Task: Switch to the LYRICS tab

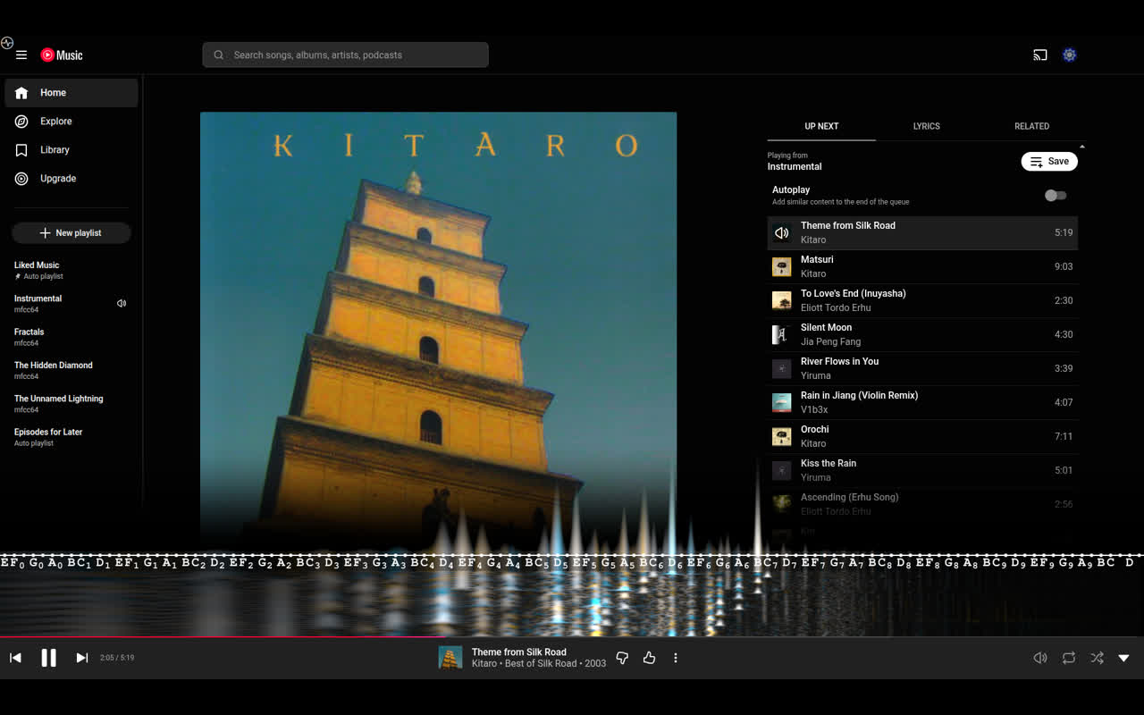Action: (x=927, y=126)
